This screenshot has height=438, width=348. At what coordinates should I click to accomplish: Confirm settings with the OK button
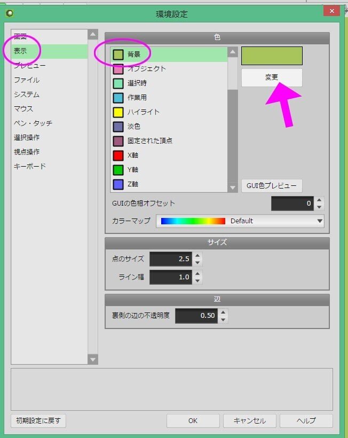coord(193,421)
